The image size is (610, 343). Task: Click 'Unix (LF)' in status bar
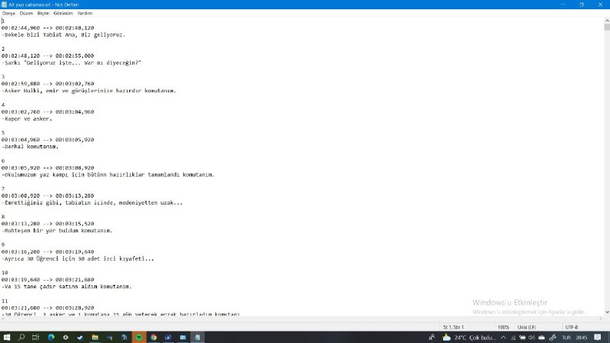coord(526,327)
